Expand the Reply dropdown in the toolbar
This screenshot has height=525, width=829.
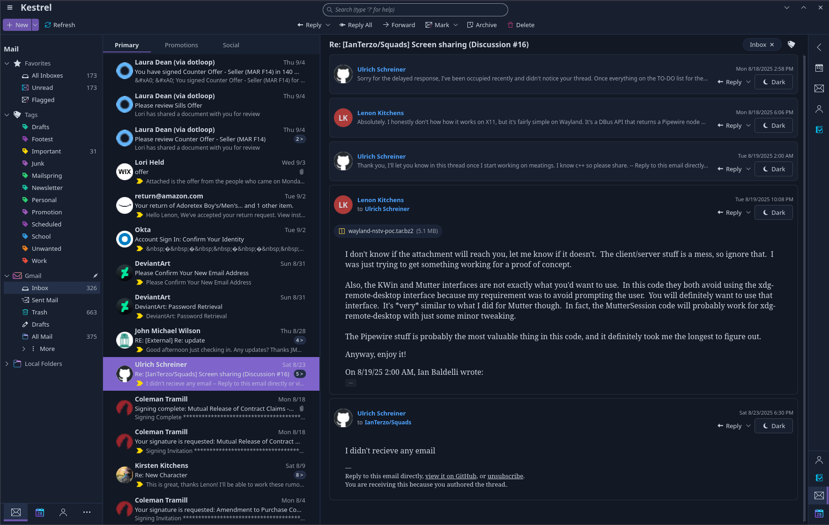tap(328, 25)
